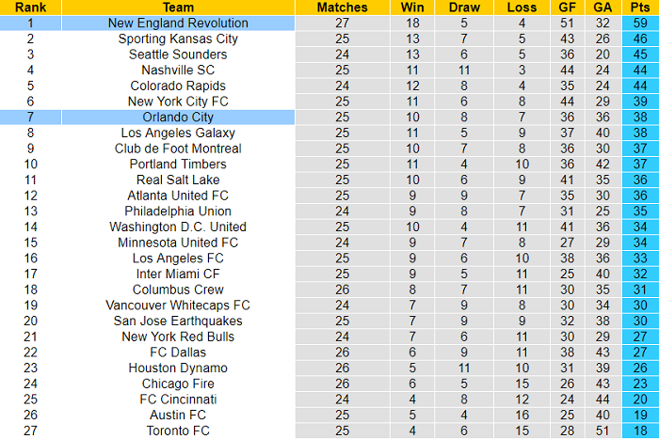Viewport: 659px width, 439px height.
Task: Click the Rank column header
Action: point(30,8)
